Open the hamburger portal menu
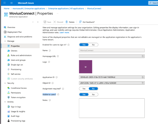 (x=12, y=3)
